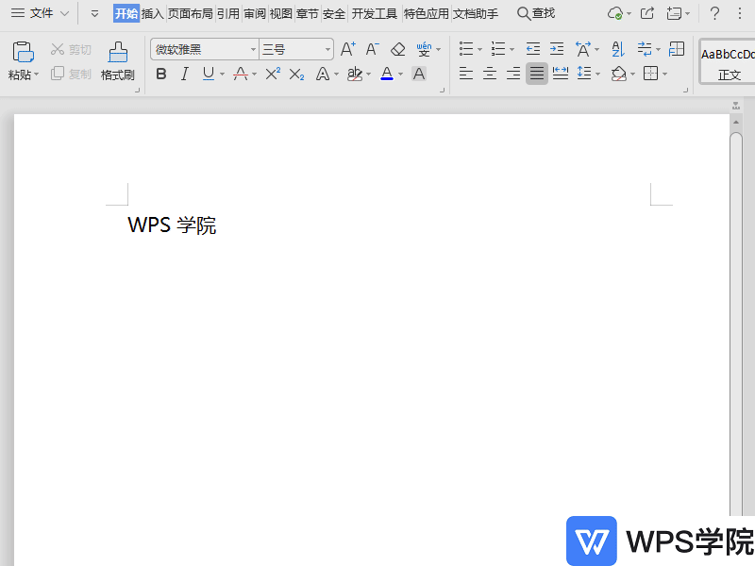Open the 页面布局 ribbon tab
Image resolution: width=755 pixels, height=566 pixels.
(x=192, y=13)
